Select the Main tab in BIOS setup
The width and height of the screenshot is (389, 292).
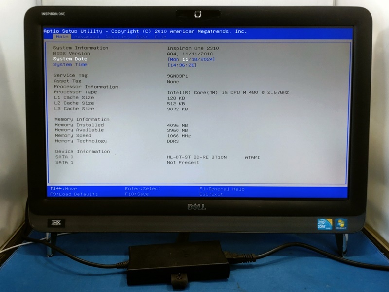pos(62,36)
